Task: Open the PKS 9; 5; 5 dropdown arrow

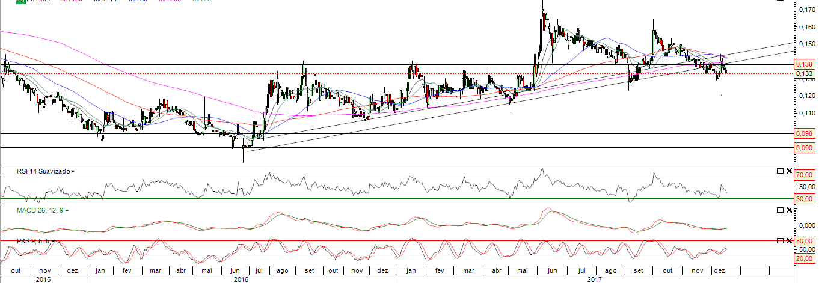Action: coord(54,241)
